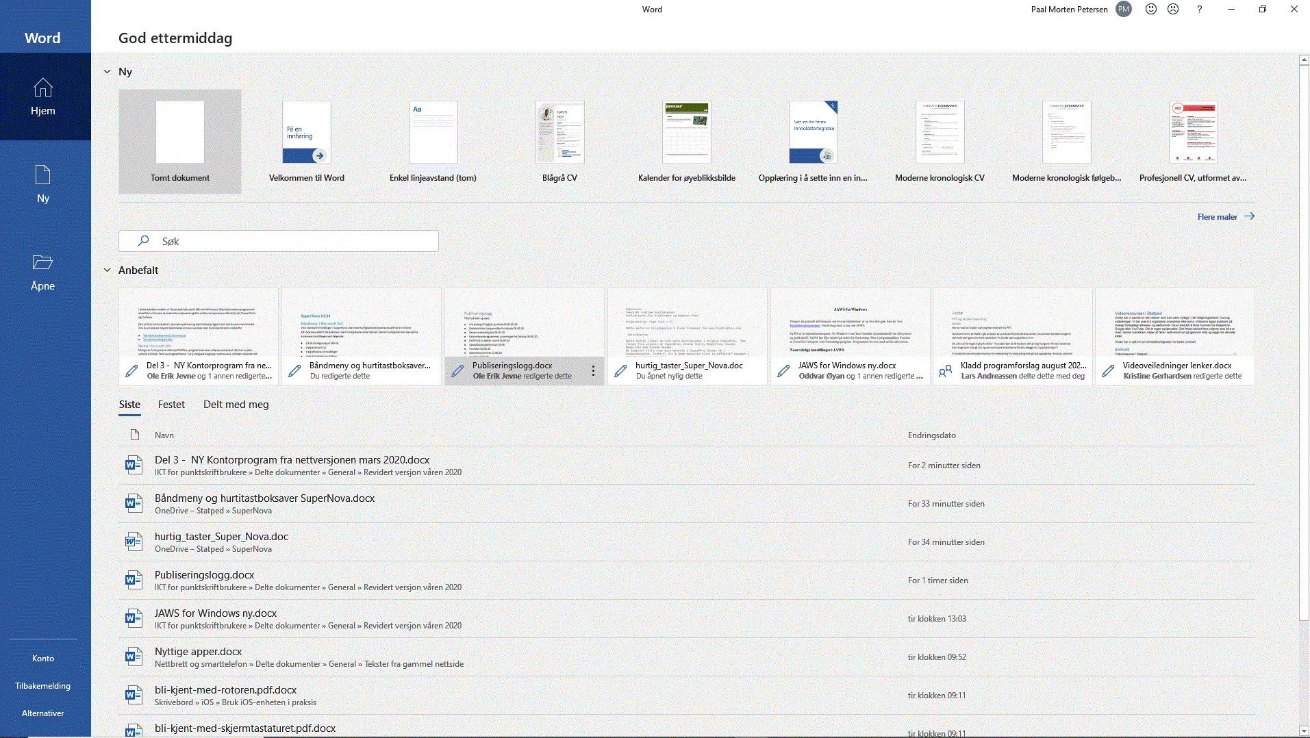This screenshot has height=738, width=1310.
Task: Open Konto in the sidebar
Action: coord(42,659)
